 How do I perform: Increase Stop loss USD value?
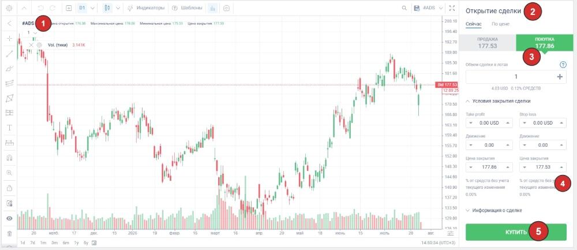pos(561,123)
